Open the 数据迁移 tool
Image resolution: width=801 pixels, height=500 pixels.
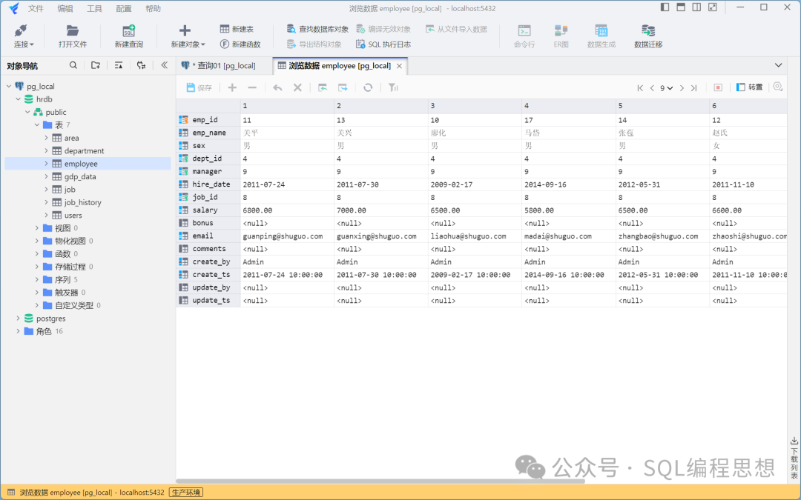[648, 36]
